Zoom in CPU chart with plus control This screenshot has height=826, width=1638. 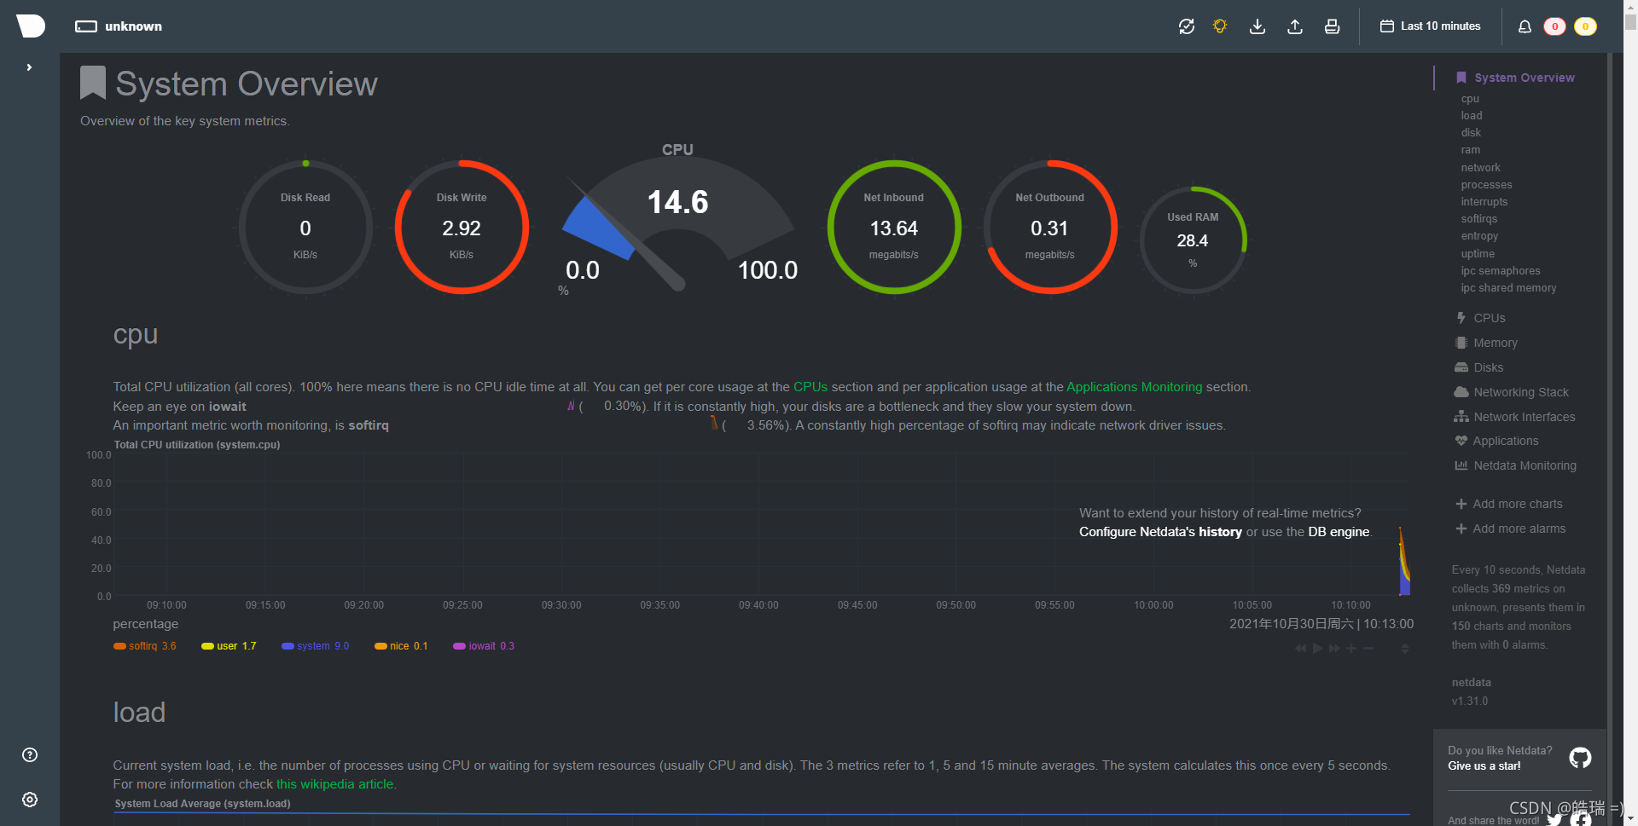pos(1351,649)
